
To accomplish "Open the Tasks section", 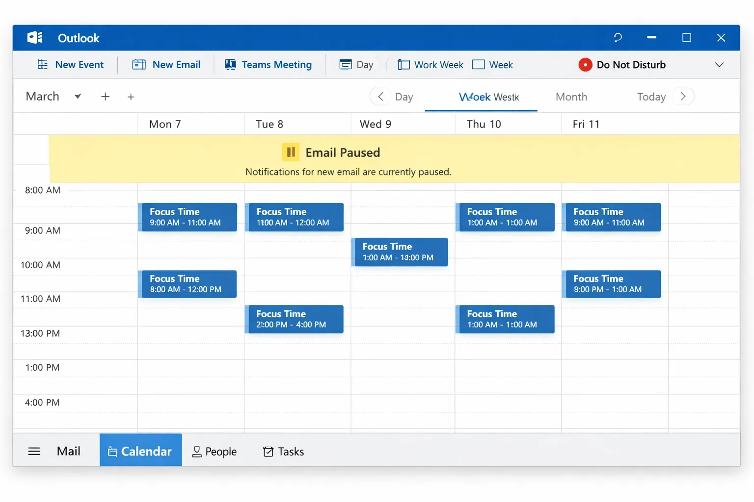I will coord(284,452).
